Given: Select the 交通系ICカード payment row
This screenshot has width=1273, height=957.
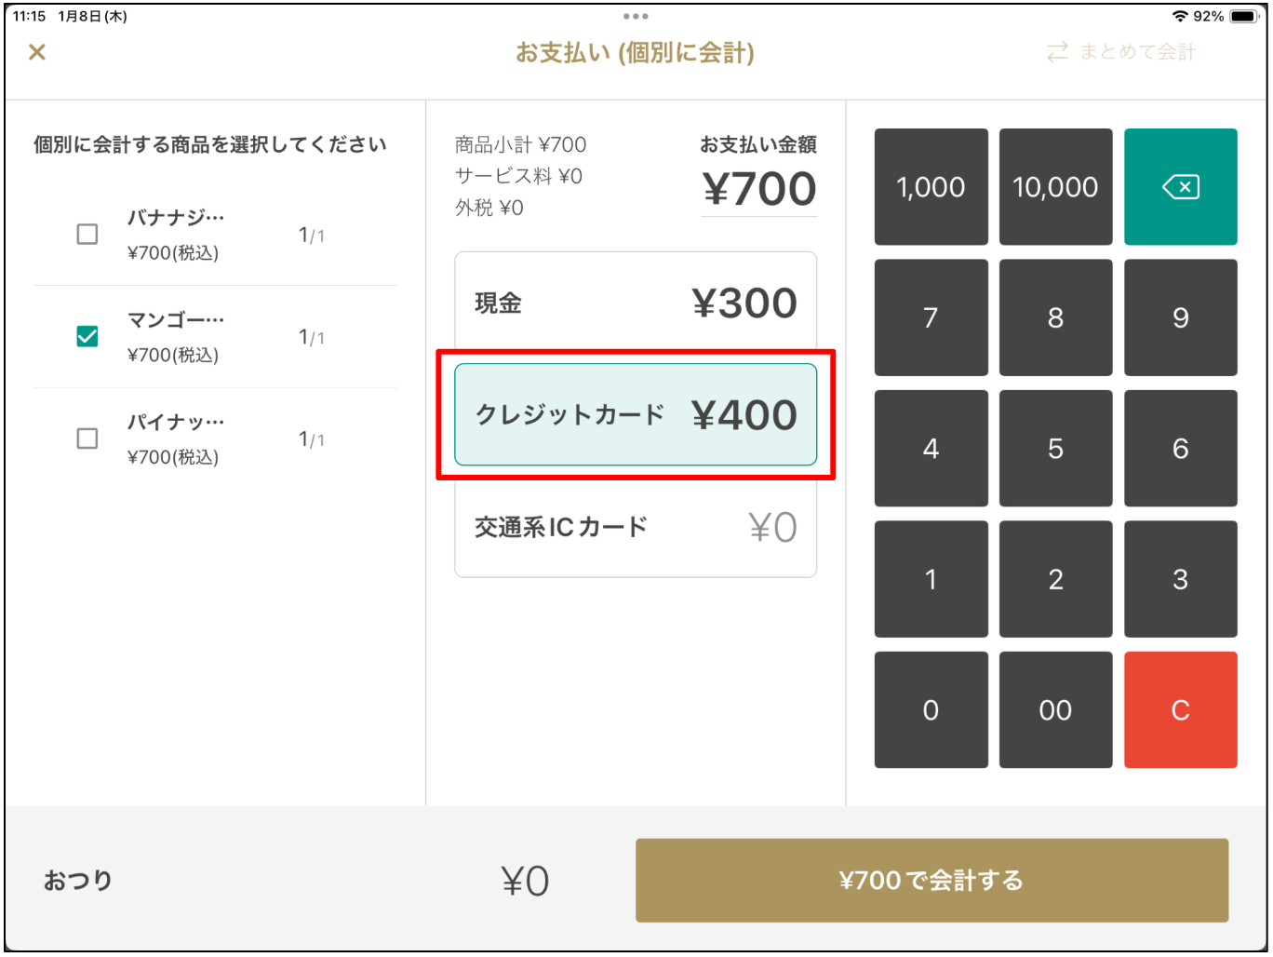Looking at the screenshot, I should (x=636, y=528).
